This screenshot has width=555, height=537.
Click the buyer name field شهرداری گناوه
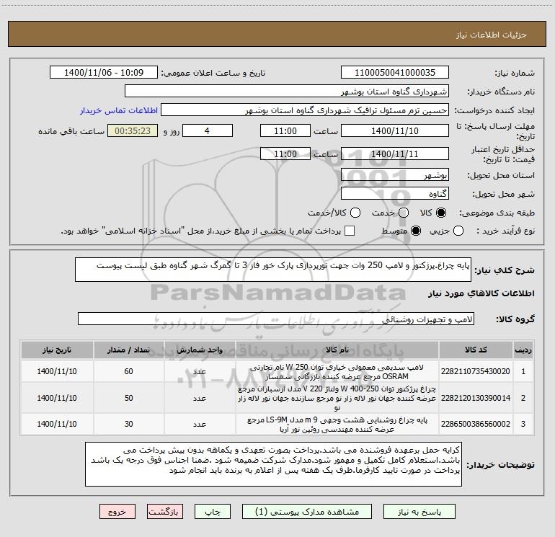coord(287,92)
